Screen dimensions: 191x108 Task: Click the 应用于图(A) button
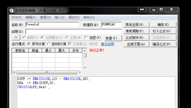(x=136, y=44)
